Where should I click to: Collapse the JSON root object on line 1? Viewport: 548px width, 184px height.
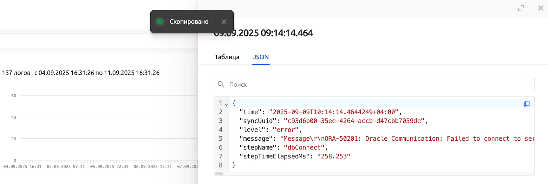(x=226, y=104)
